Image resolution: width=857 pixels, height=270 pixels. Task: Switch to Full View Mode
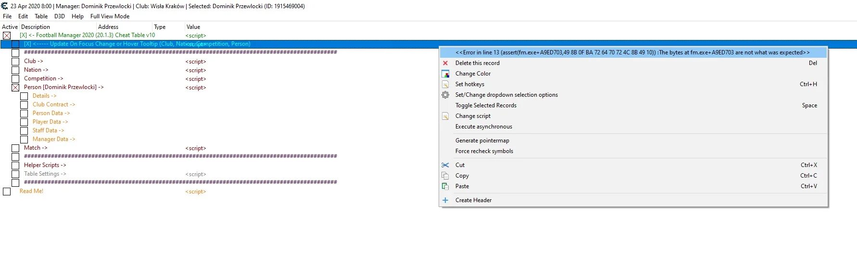(x=110, y=16)
